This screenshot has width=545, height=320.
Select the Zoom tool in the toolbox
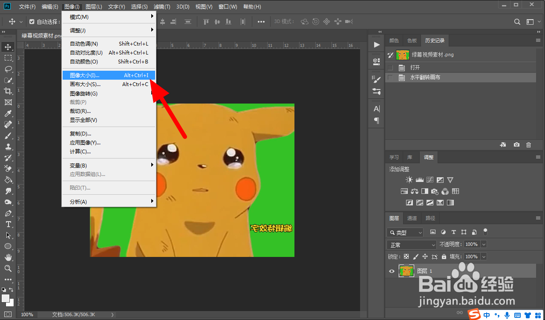8,268
